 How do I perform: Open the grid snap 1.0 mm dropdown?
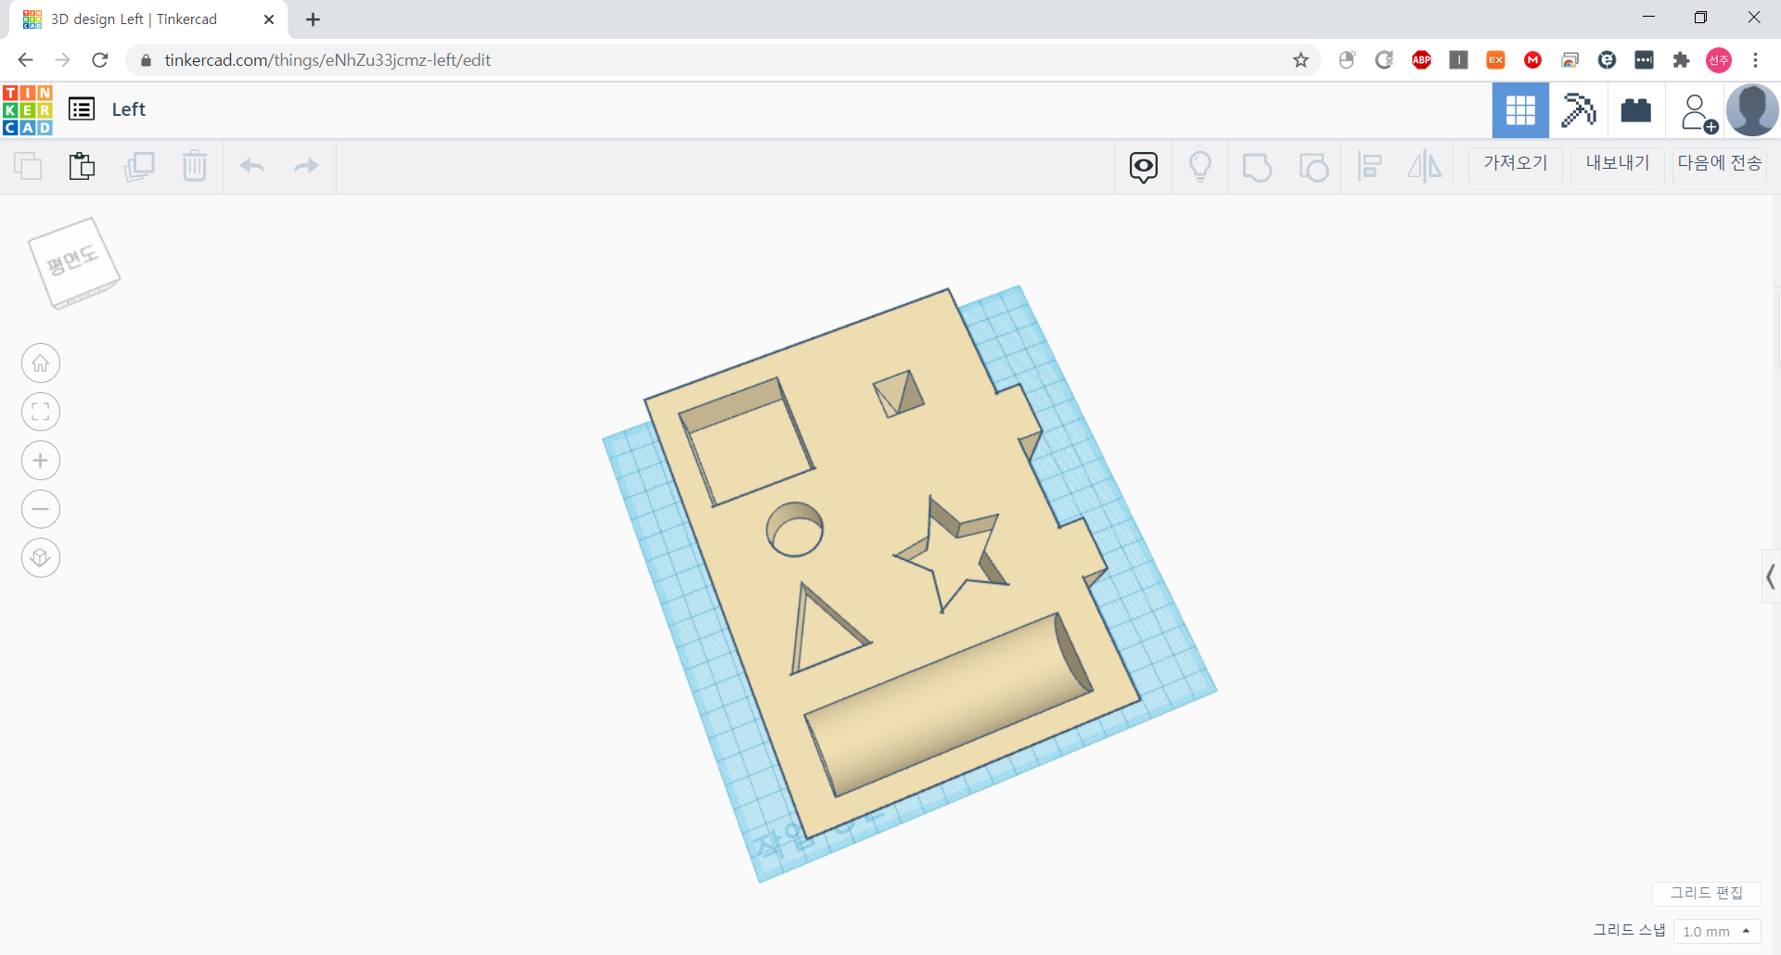[x=1716, y=931]
